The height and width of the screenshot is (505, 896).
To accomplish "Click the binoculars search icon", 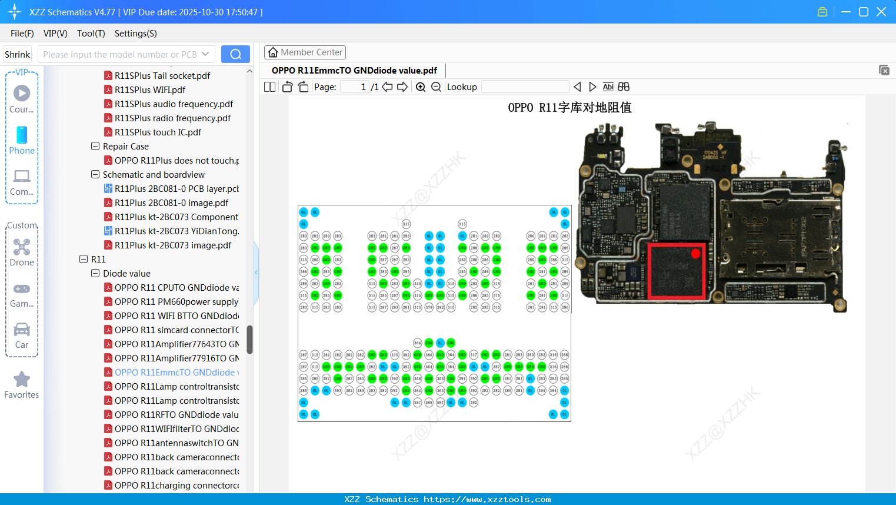I will click(x=624, y=87).
